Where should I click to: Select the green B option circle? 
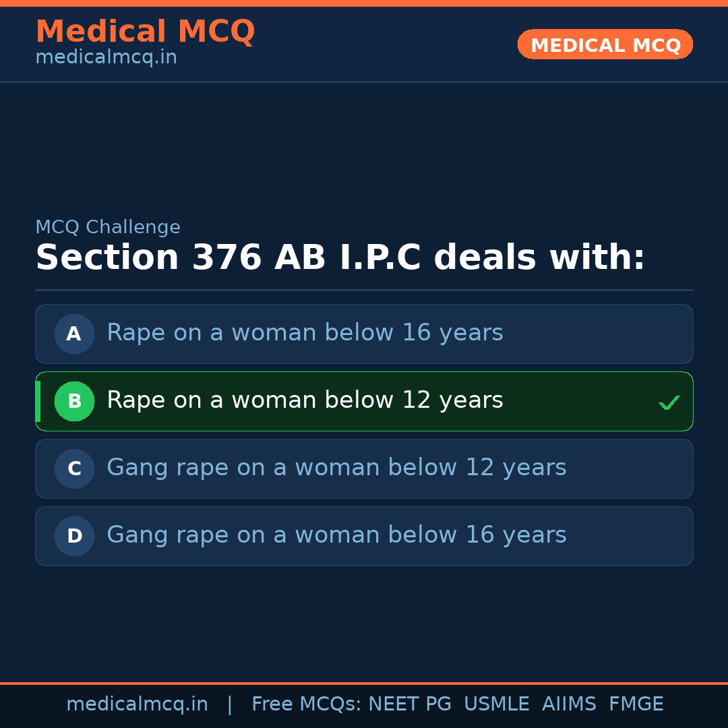[74, 401]
